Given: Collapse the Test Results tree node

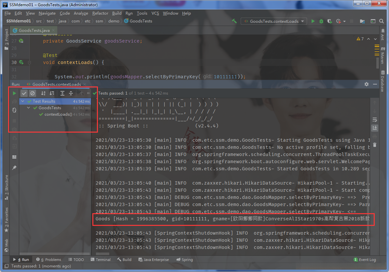Looking at the screenshot, I should [x=22, y=101].
